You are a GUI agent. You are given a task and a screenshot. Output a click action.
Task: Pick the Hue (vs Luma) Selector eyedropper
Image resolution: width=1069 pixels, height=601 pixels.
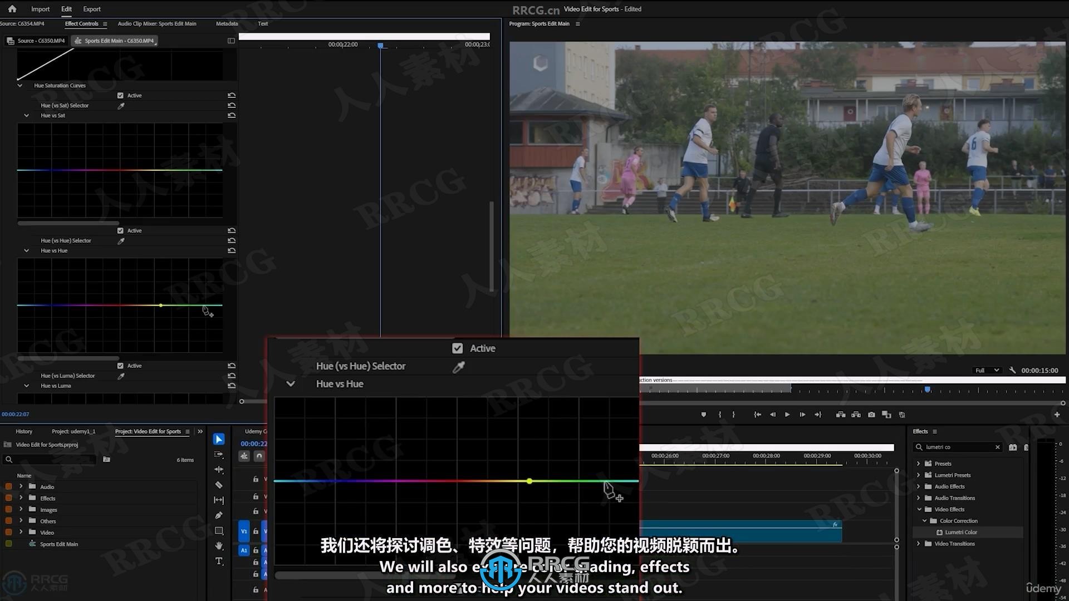(x=121, y=376)
